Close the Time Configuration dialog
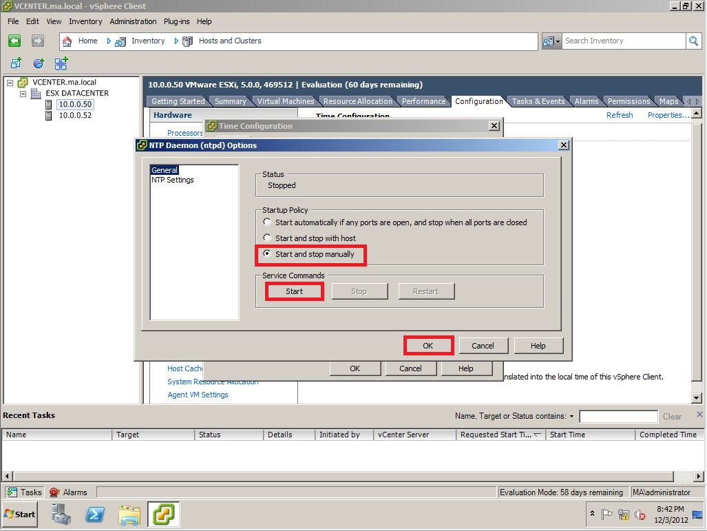The image size is (707, 531). 494,126
